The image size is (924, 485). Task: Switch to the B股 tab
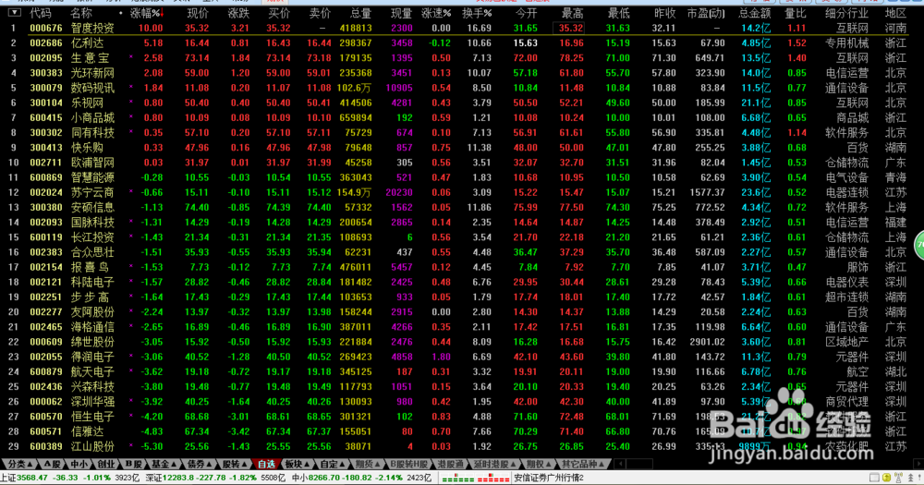(132, 465)
